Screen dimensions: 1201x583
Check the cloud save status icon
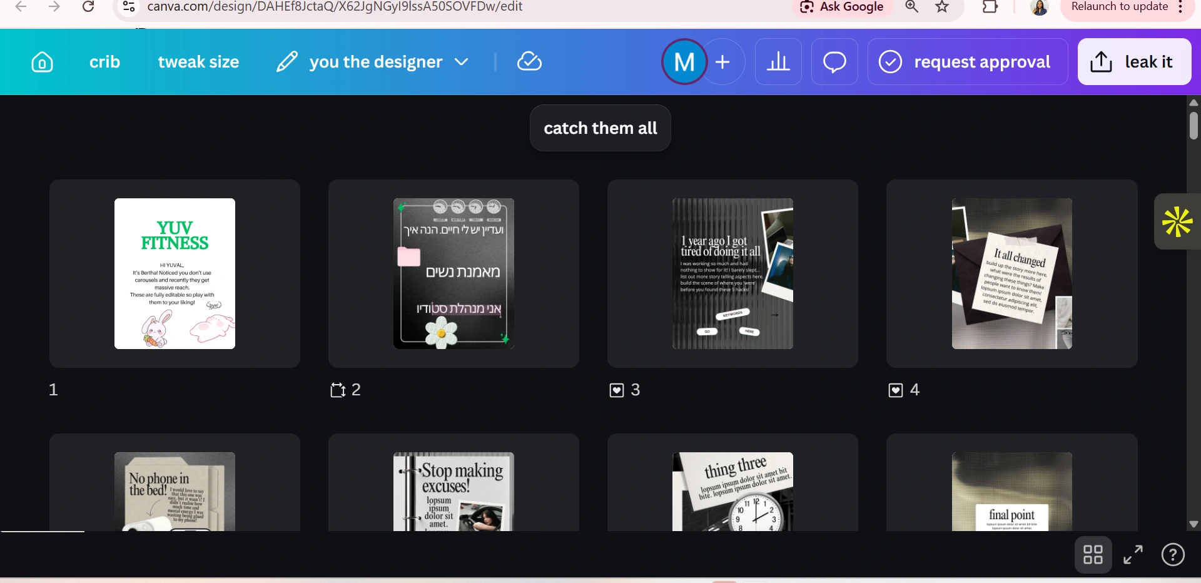click(529, 62)
